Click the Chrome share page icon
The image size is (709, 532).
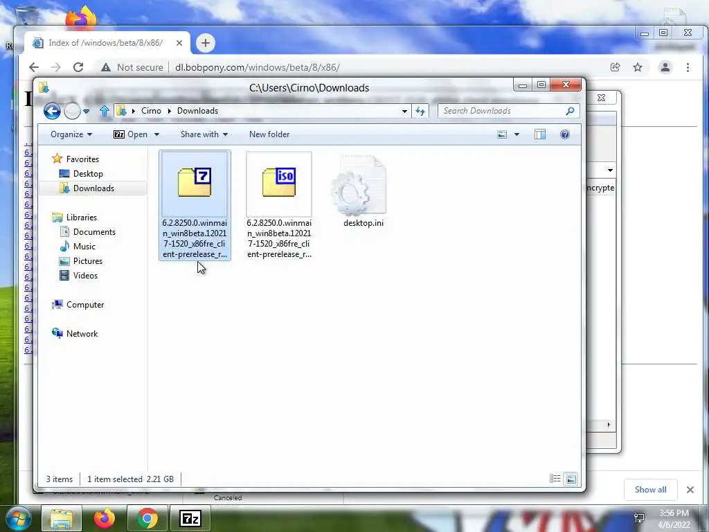point(615,67)
